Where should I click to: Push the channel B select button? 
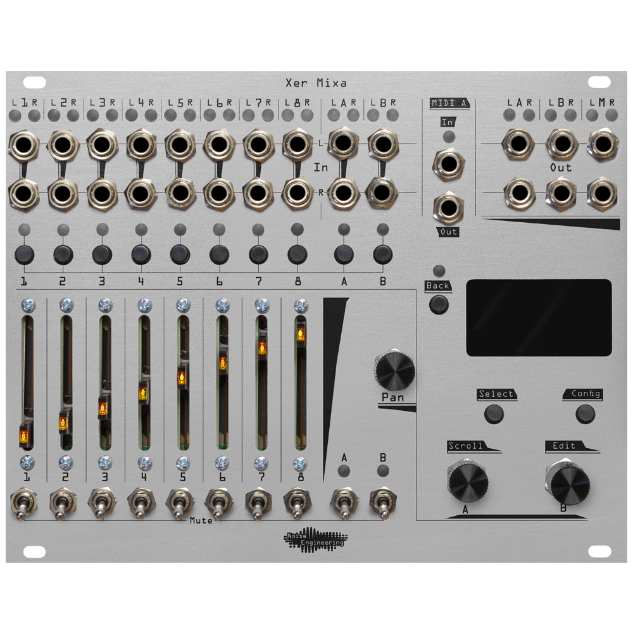click(x=383, y=254)
